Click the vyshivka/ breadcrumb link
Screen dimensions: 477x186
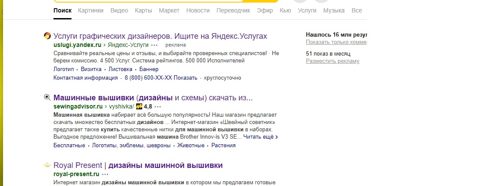pyautogui.click(x=122, y=107)
